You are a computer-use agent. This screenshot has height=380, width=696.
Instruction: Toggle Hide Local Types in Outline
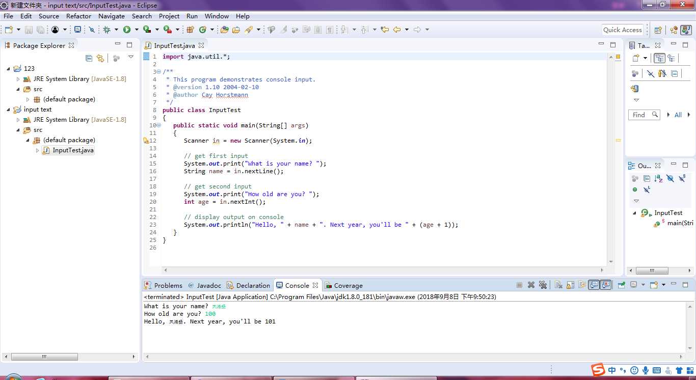pyautogui.click(x=647, y=189)
